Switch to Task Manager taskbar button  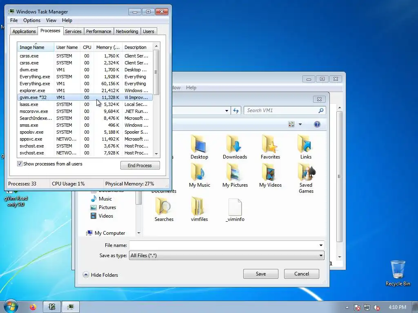(70, 307)
